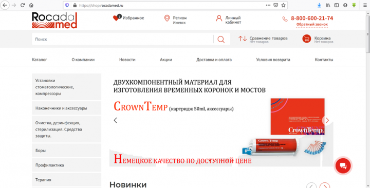Open the Контакты page

[x=324, y=60]
